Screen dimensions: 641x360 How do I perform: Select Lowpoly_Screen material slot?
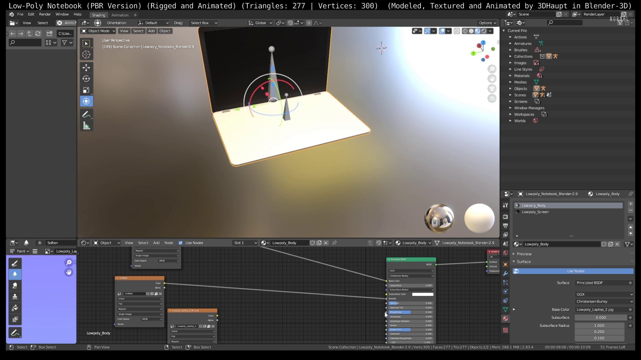[535, 212]
